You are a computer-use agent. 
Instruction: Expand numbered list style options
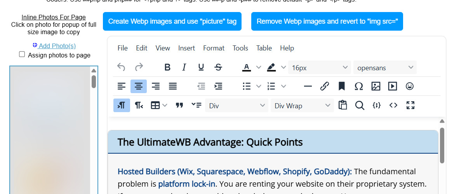[x=283, y=87]
